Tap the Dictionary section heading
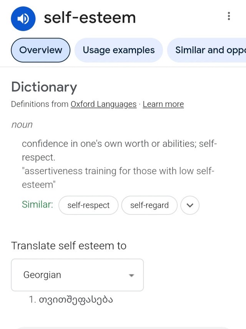 [x=44, y=87]
